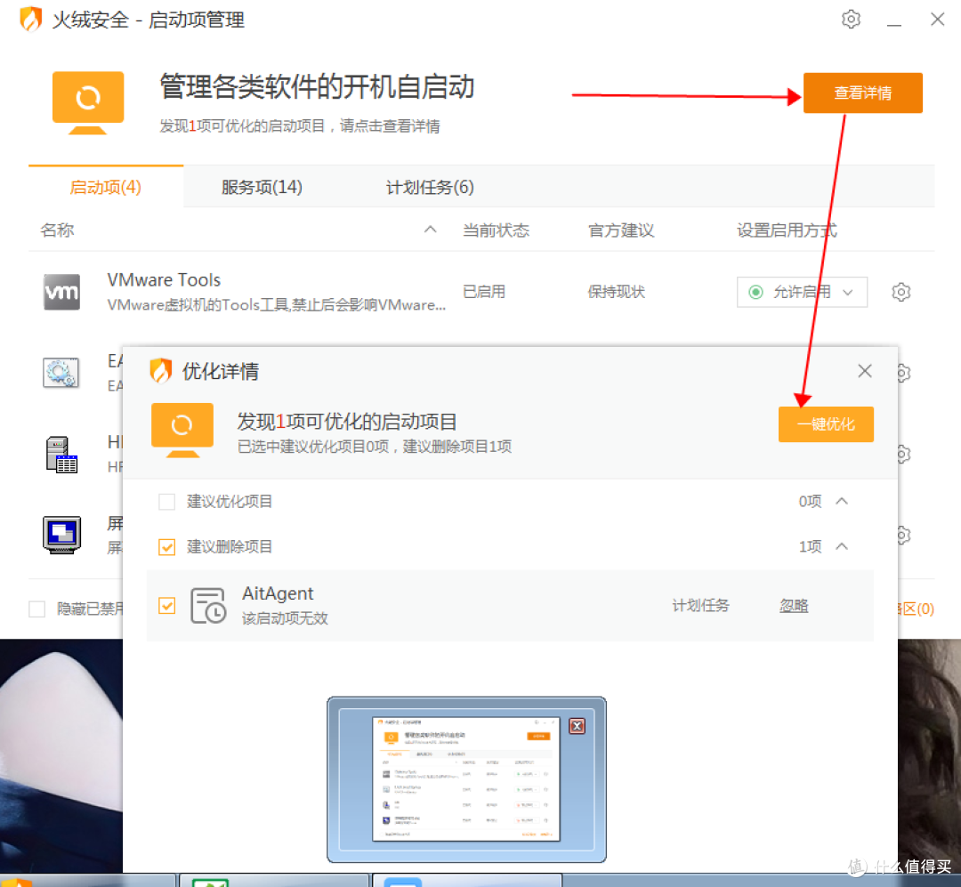Click the 当前状态 column header

[496, 230]
